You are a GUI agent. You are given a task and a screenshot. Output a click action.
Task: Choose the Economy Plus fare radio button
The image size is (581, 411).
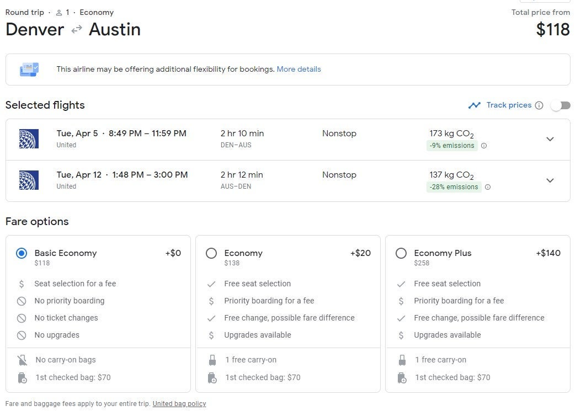click(401, 253)
